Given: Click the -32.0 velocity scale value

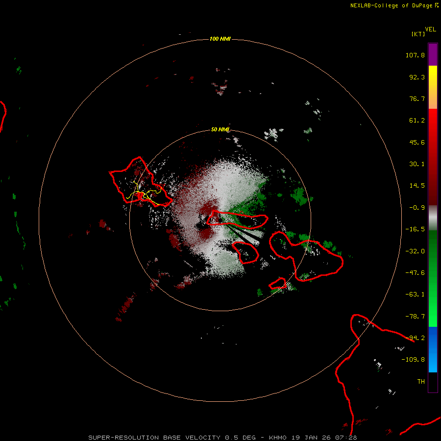Looking at the screenshot, I should (415, 251).
